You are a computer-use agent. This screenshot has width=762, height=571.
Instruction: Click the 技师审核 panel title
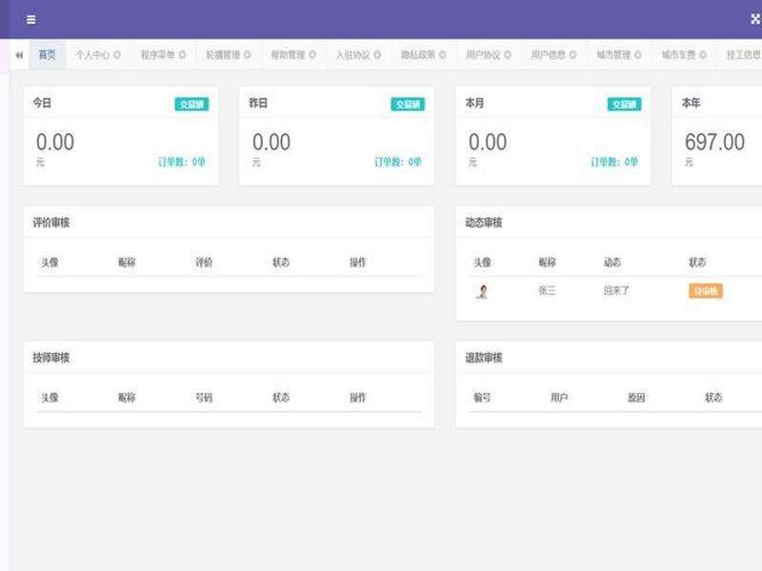point(51,358)
